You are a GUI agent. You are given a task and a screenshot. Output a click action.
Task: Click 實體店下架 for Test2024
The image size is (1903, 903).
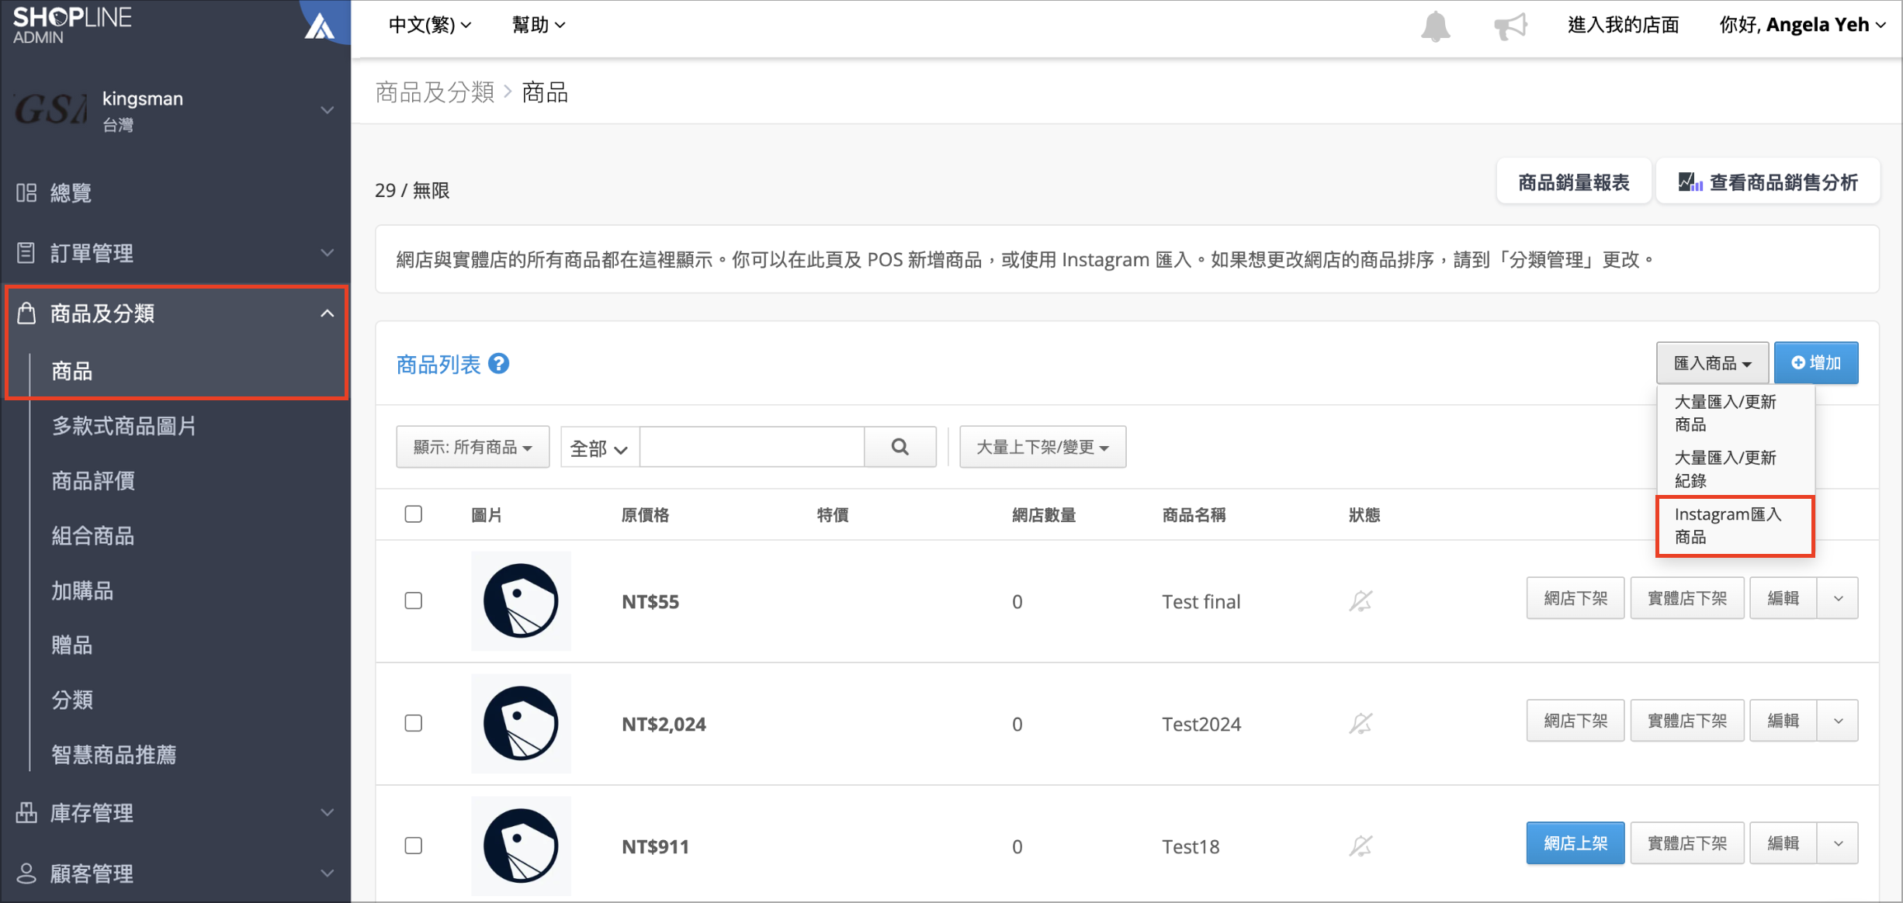coord(1687,721)
